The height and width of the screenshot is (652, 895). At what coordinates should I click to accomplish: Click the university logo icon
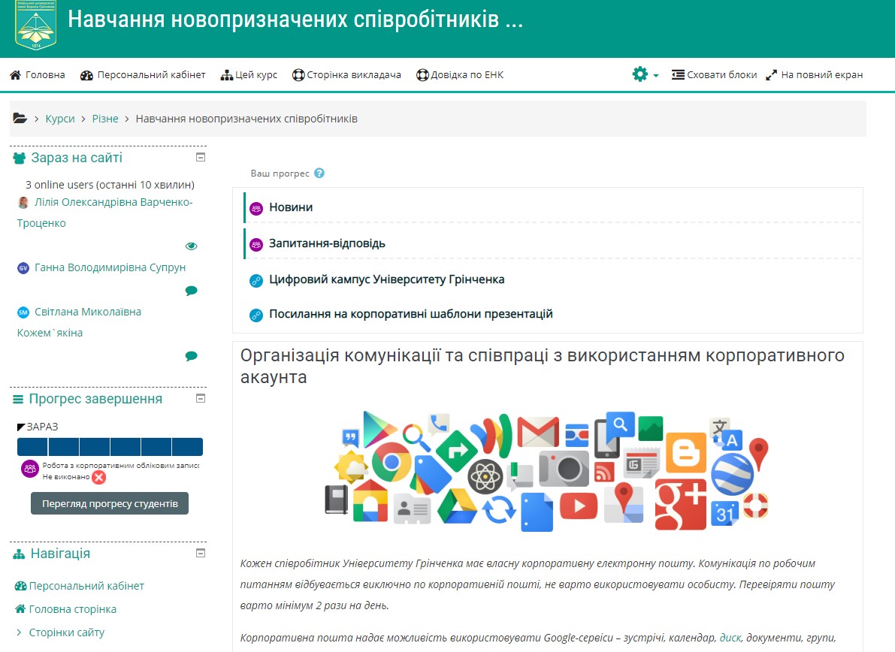[35, 27]
